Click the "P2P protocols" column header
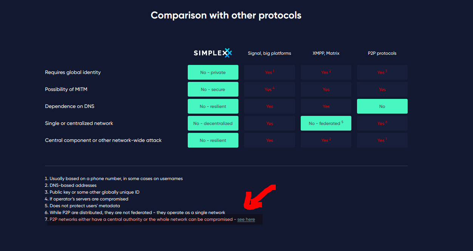The image size is (473, 251). pos(382,53)
